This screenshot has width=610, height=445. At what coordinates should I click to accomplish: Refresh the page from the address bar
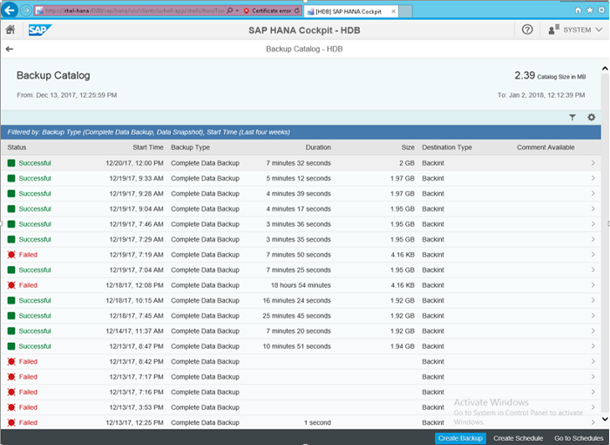coord(297,11)
